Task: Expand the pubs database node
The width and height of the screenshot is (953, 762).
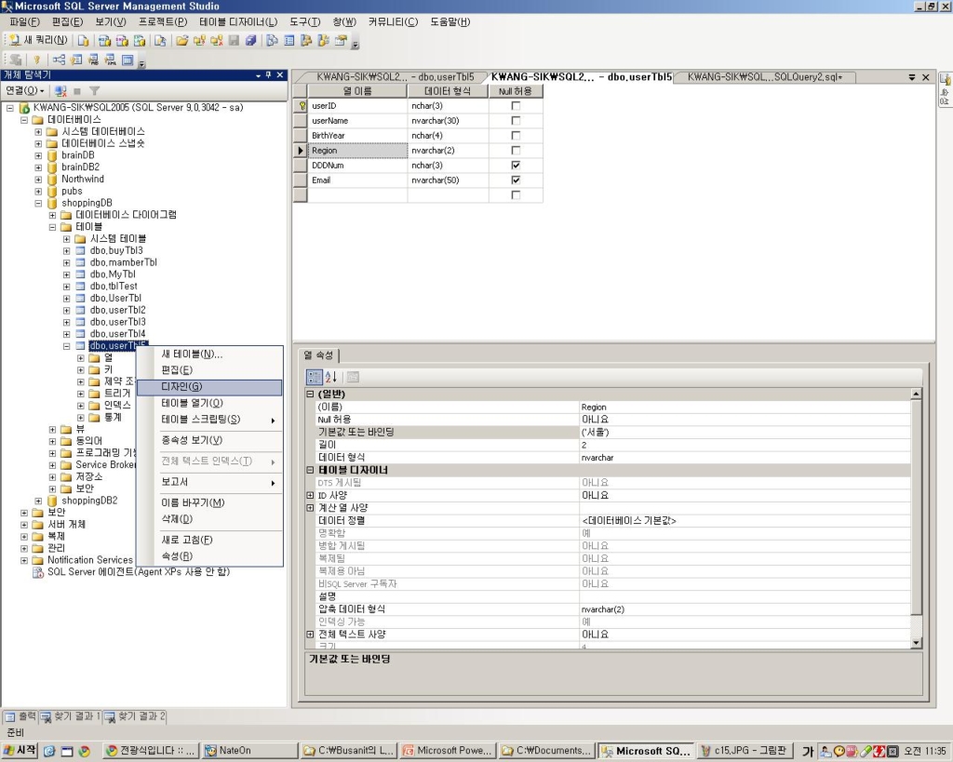Action: coord(38,192)
